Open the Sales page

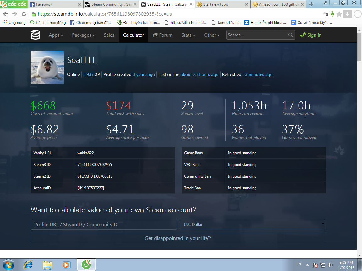click(109, 35)
